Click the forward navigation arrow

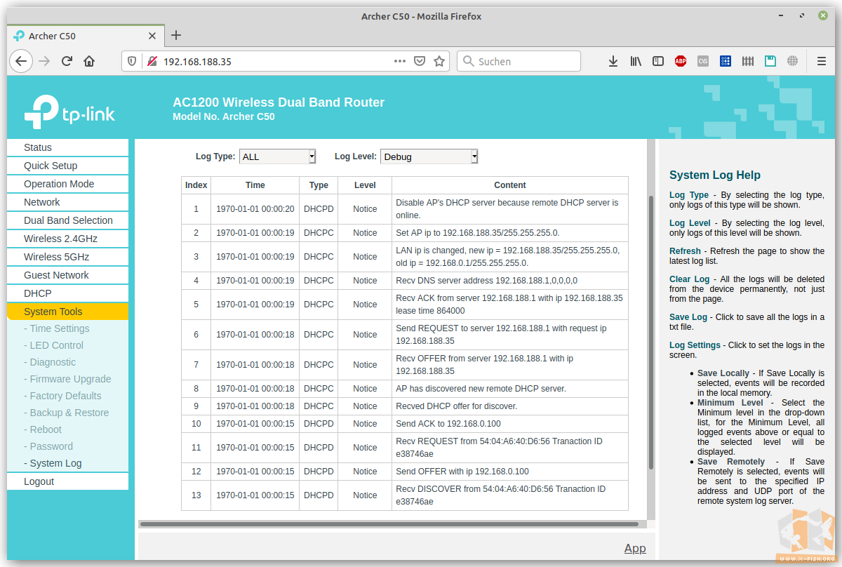click(x=44, y=61)
